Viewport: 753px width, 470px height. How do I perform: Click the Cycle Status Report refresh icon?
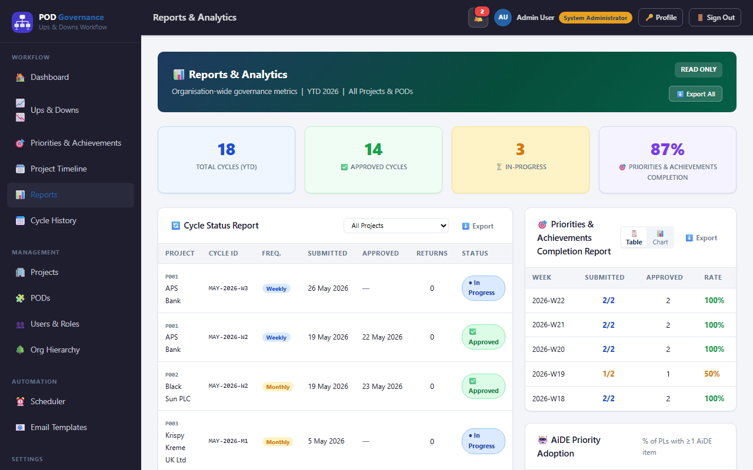[176, 226]
